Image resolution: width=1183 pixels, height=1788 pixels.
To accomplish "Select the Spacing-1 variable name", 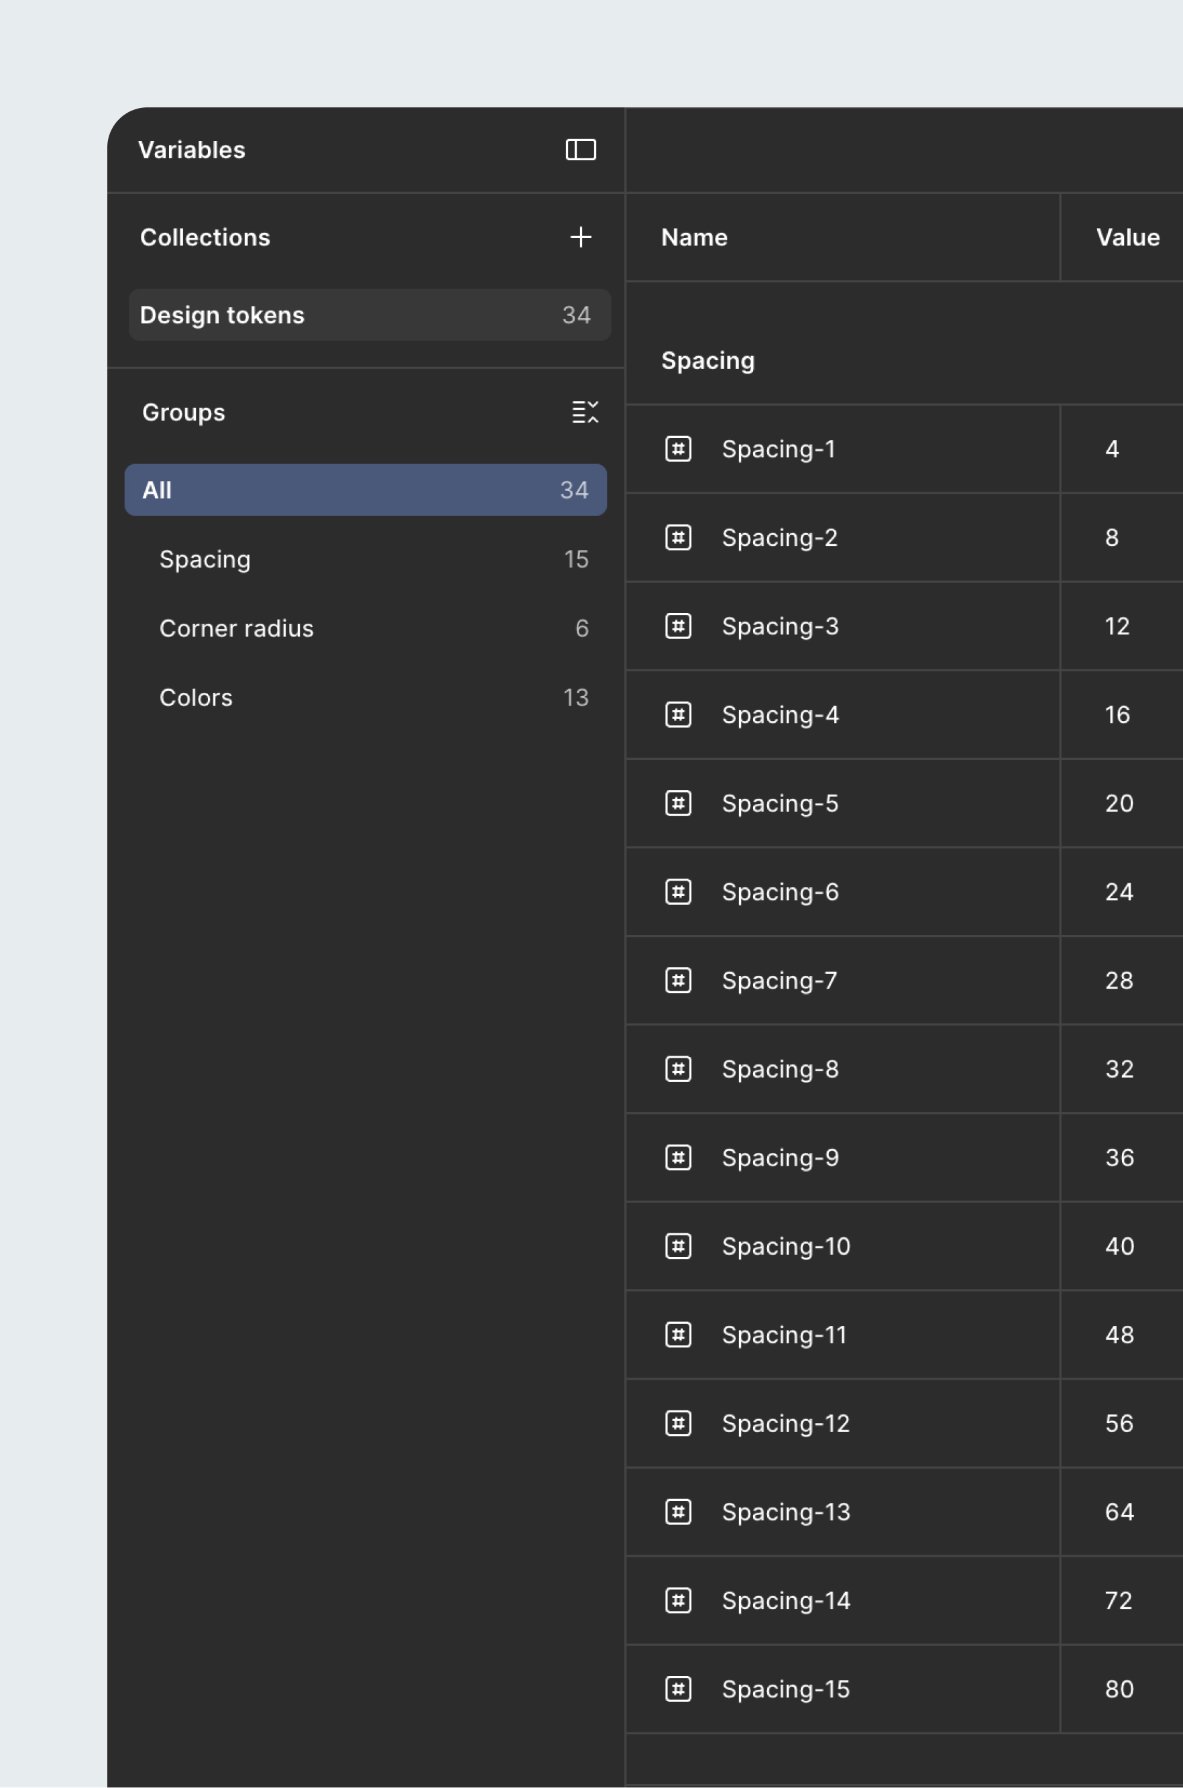I will click(x=779, y=449).
